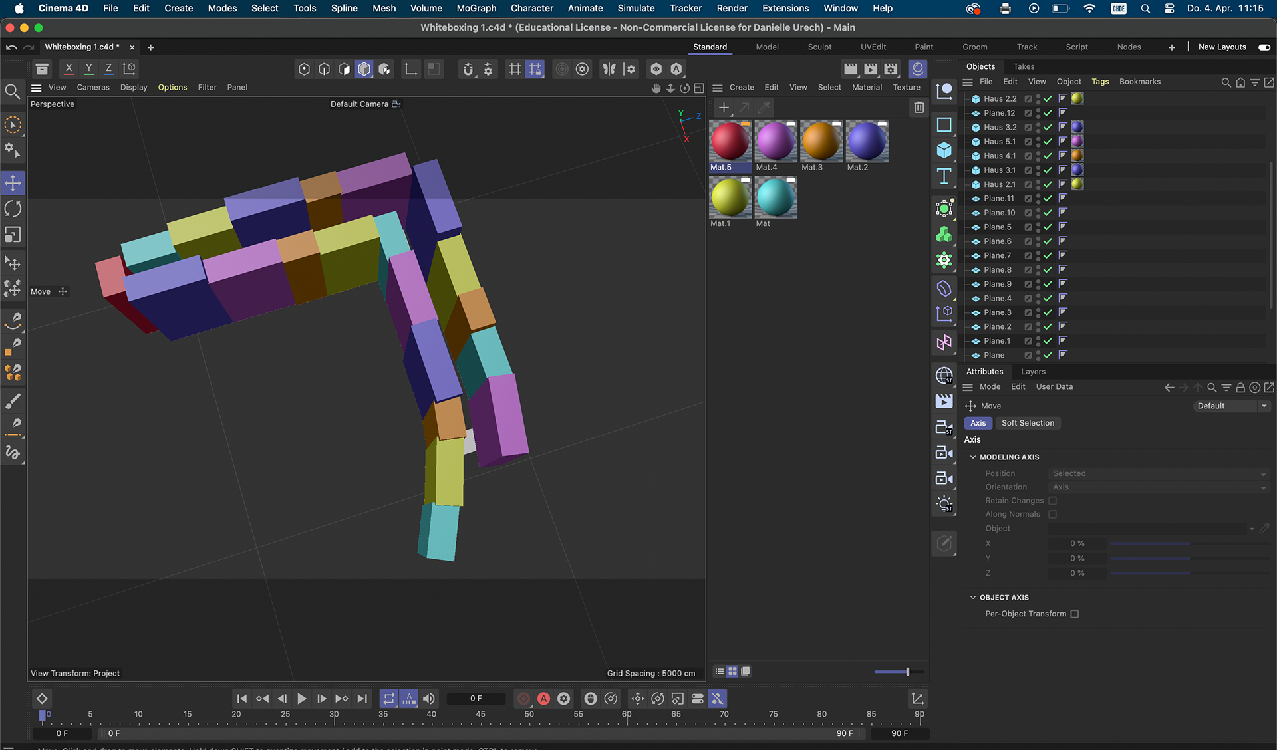The image size is (1277, 750).
Task: Click the Cube primitive icon
Action: [x=944, y=150]
